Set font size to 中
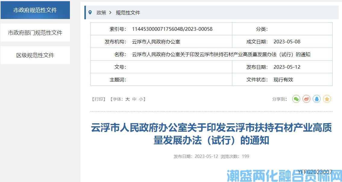The height and width of the screenshot is (182, 342). point(134,99)
